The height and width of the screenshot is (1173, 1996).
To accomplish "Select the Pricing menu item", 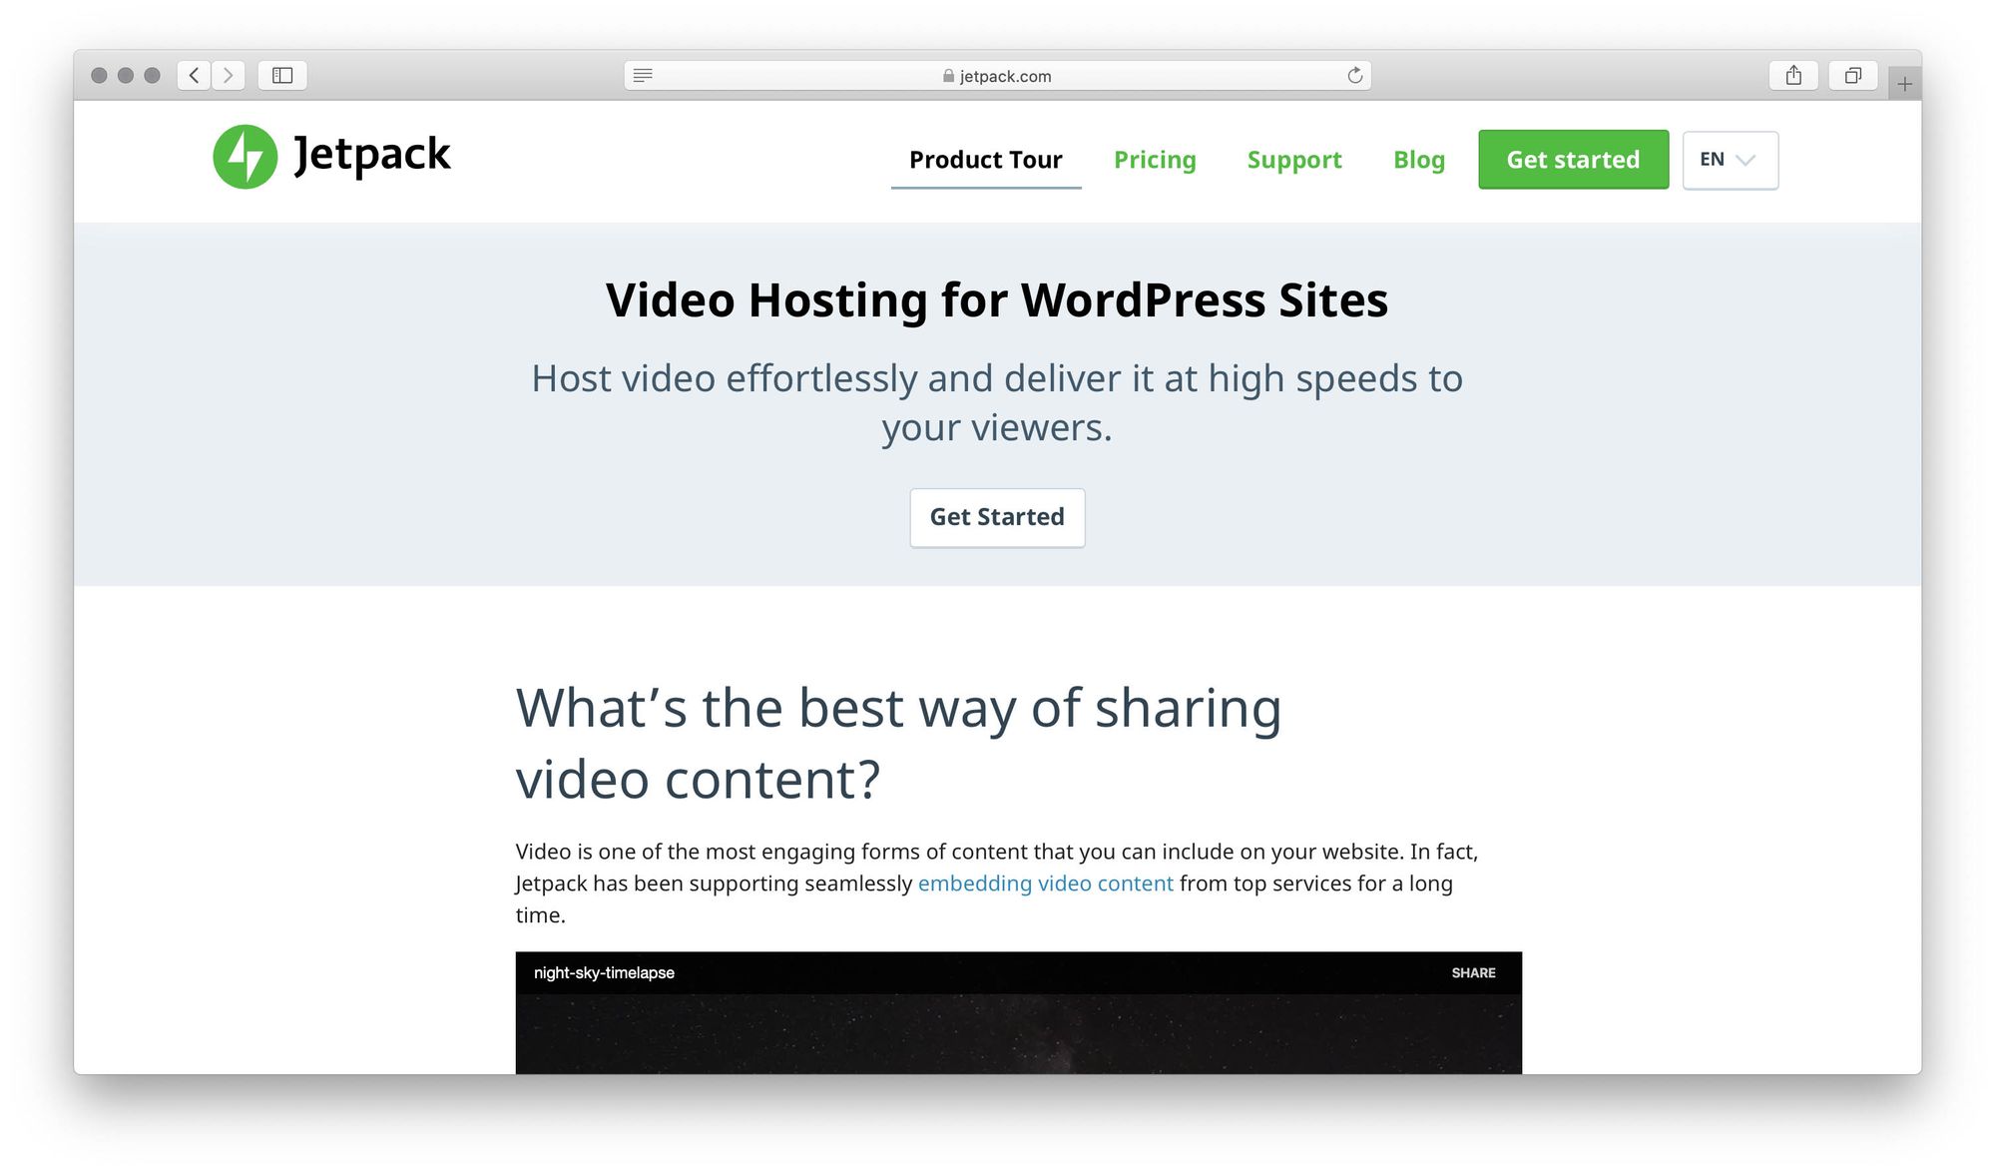I will [x=1155, y=158].
